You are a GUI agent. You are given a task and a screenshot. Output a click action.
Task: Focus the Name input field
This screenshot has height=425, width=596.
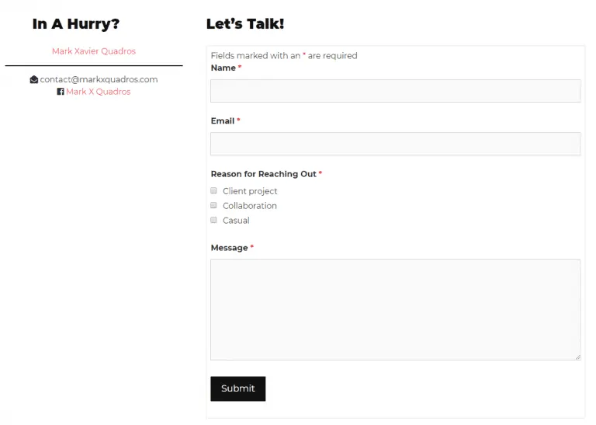tap(395, 91)
